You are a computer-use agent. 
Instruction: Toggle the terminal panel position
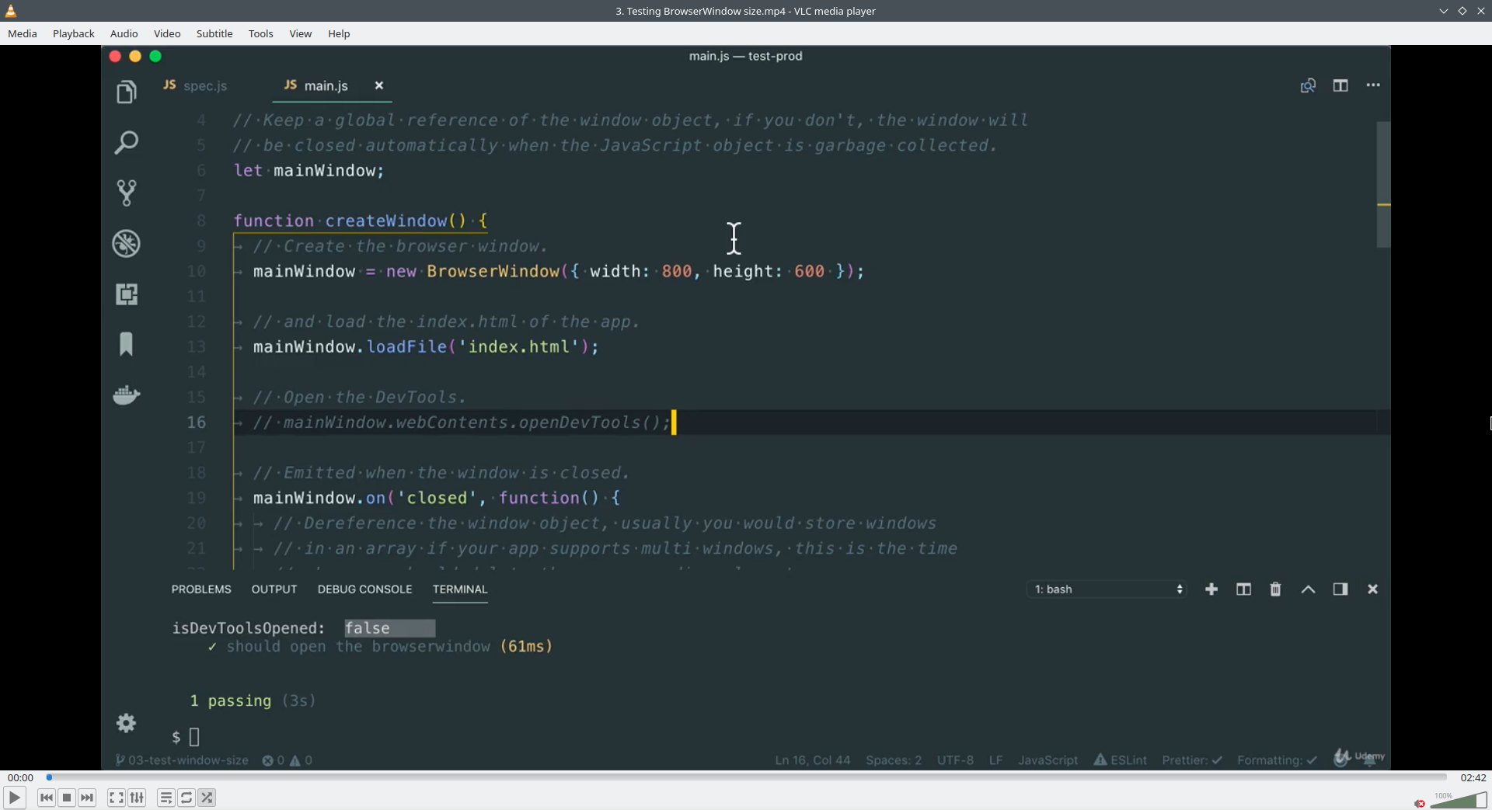coord(1340,589)
